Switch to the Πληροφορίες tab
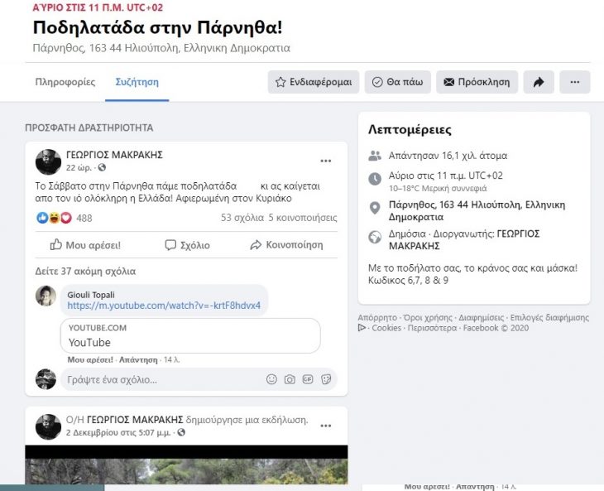The width and height of the screenshot is (604, 491). pyautogui.click(x=65, y=82)
